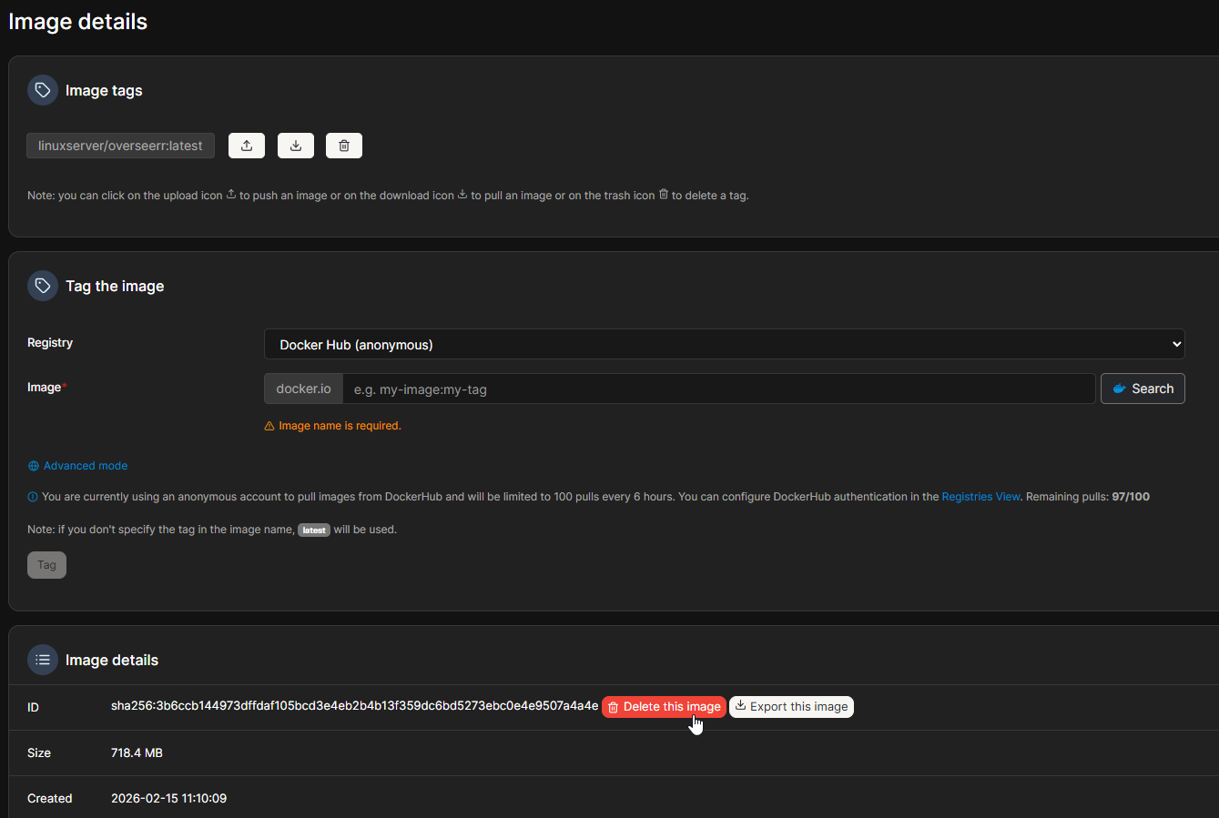Image resolution: width=1219 pixels, height=818 pixels.
Task: Click the tag icon beside the "Tag the image" heading
Action: pyautogui.click(x=43, y=286)
